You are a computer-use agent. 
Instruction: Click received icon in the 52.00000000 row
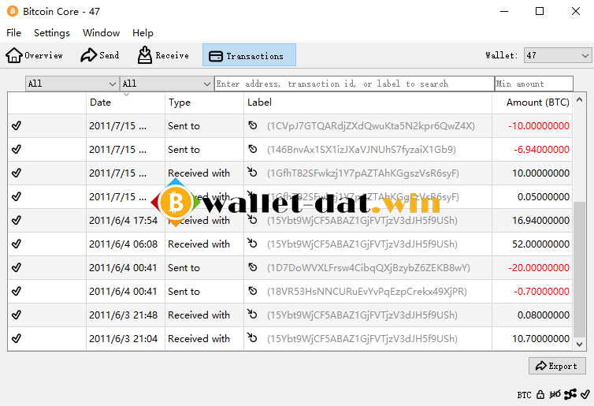[252, 243]
